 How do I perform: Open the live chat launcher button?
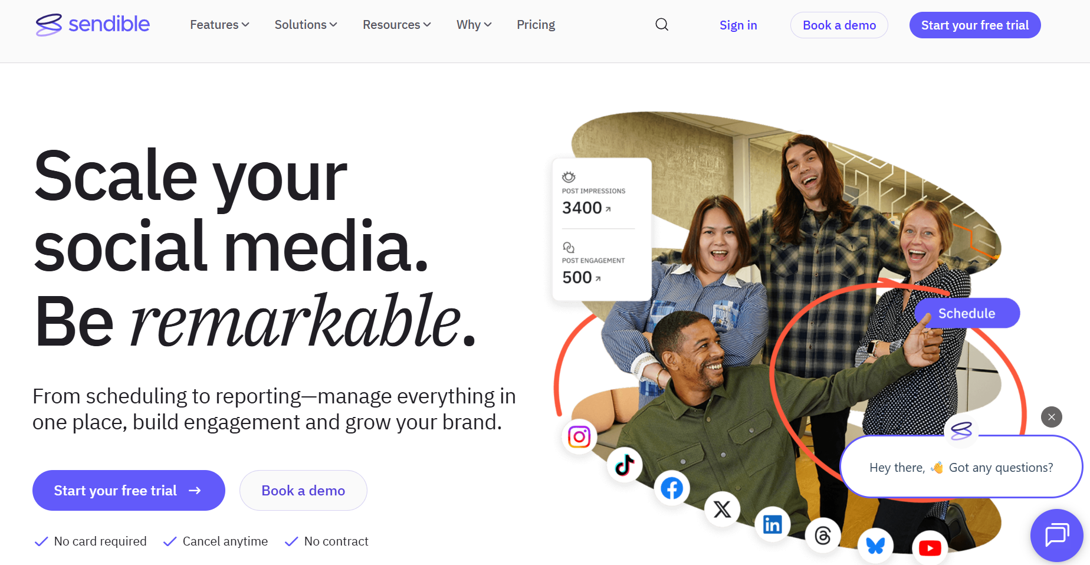point(1056,535)
